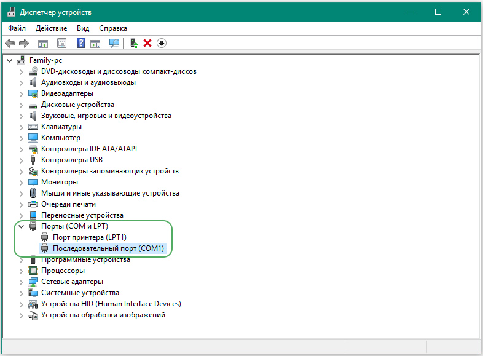The height and width of the screenshot is (356, 483).
Task: Click the Контроллеры USB plug icon
Action: [33, 160]
